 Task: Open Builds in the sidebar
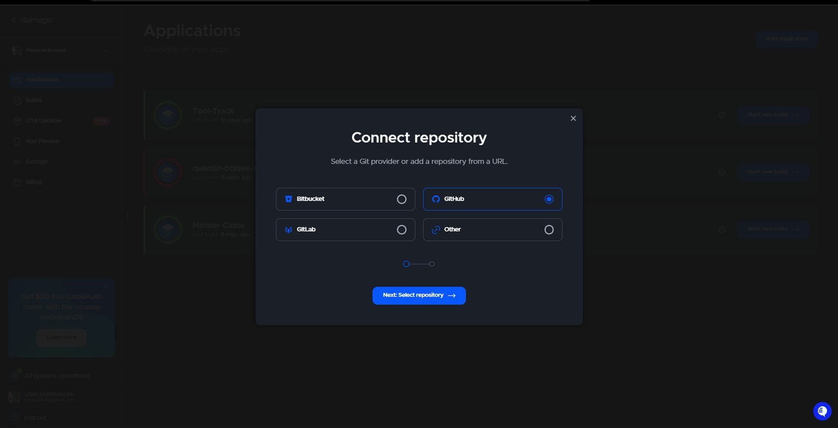[x=61, y=100]
